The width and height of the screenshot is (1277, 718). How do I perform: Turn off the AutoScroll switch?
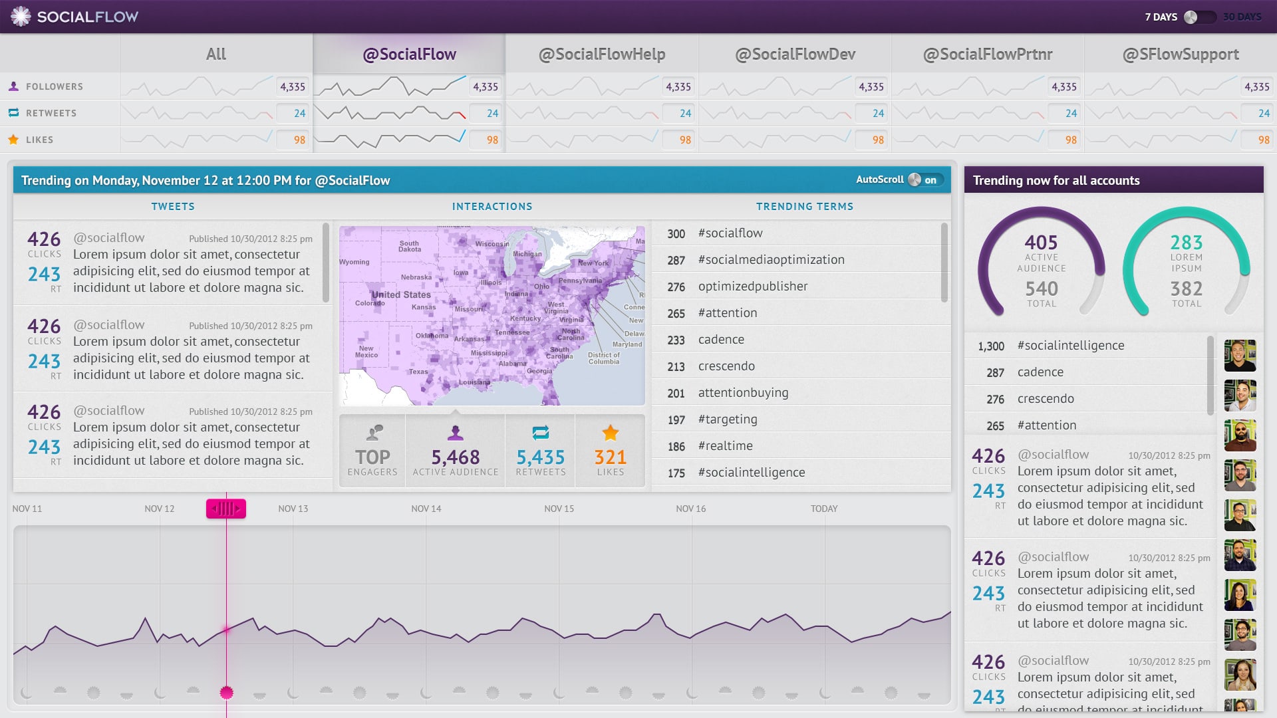925,179
